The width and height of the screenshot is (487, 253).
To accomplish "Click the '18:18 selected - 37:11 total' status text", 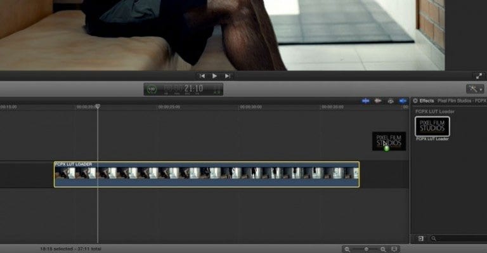I will point(70,249).
